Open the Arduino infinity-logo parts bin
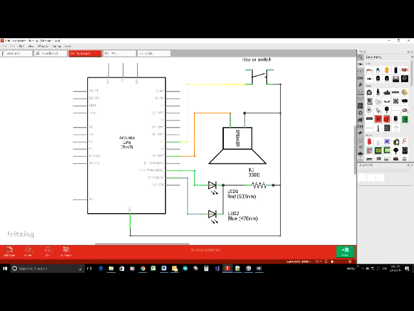Viewport: 414px width, 311px height. (360, 78)
